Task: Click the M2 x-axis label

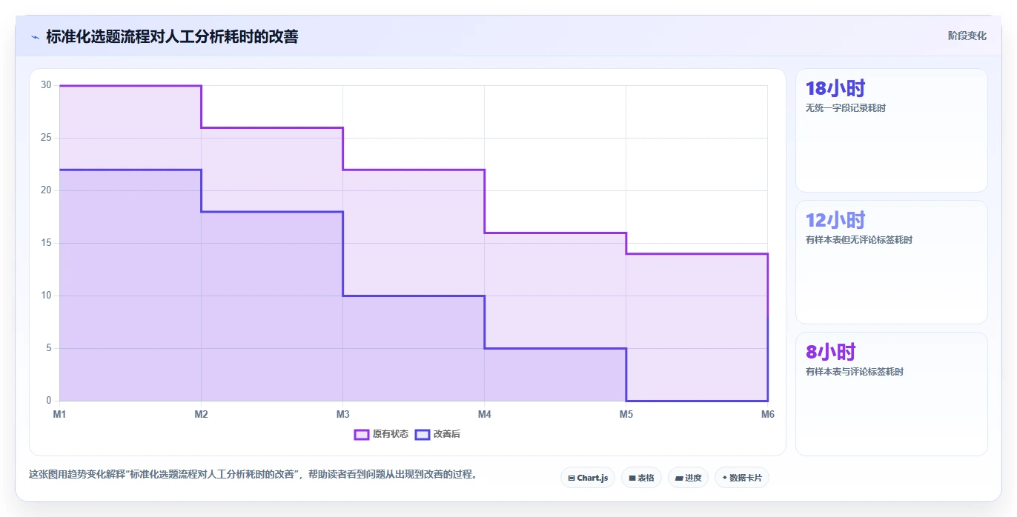Action: tap(201, 414)
